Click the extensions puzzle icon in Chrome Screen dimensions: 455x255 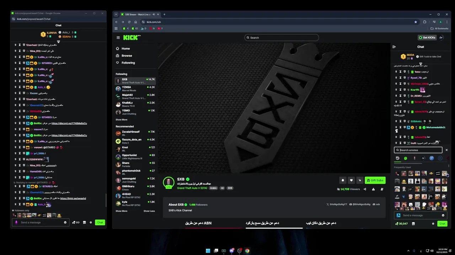click(424, 22)
